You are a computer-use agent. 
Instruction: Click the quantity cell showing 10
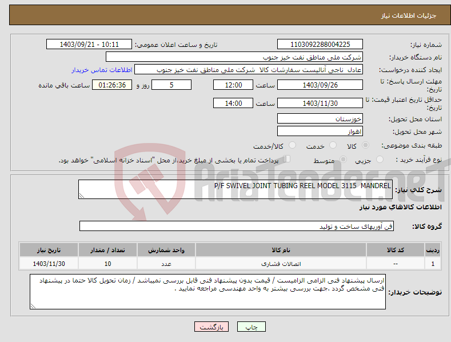pyautogui.click(x=107, y=264)
